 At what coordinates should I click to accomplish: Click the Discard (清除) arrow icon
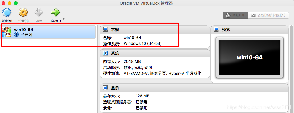tap(39, 13)
